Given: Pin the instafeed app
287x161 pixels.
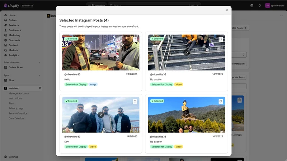Looking at the screenshot, I should tap(40, 88).
